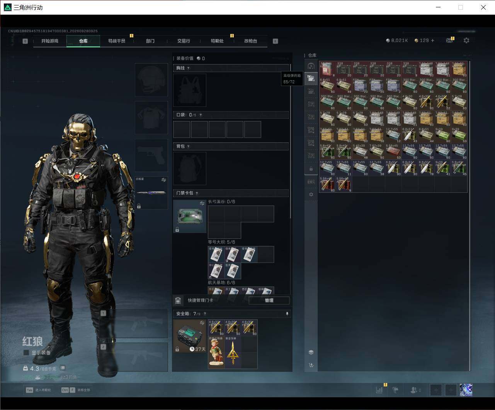Open the mail inbox icon
This screenshot has width=495, height=410.
[x=449, y=40]
